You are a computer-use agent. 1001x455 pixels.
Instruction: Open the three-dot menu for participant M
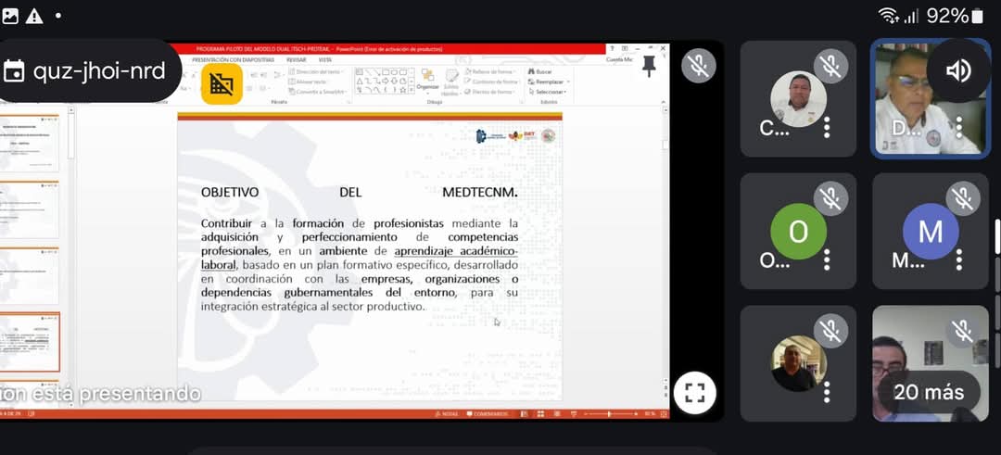coord(957,259)
